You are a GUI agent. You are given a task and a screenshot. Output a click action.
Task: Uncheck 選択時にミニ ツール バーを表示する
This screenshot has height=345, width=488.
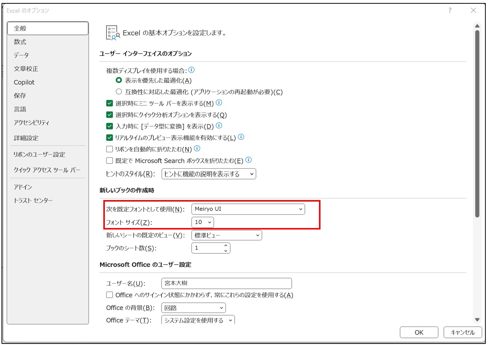click(x=109, y=103)
